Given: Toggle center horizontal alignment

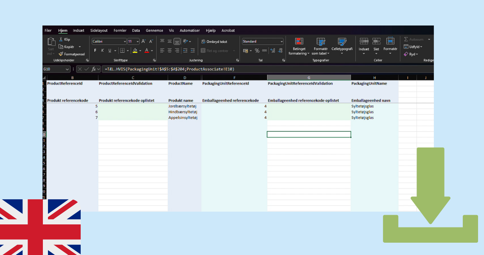Looking at the screenshot, I should [x=169, y=51].
